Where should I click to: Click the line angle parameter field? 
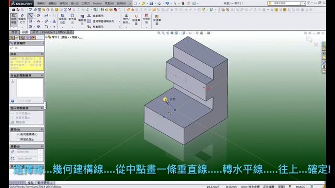tap(27, 158)
